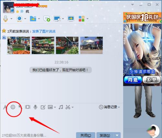The image size is (162, 138).
Task: Share screen using monitor arrow icon
Action: (71, 19)
